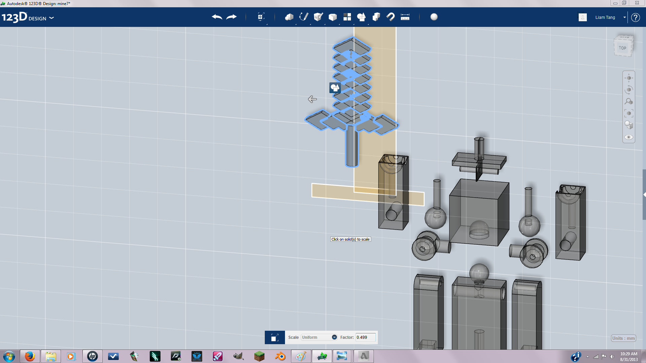The width and height of the screenshot is (646, 363).
Task: Select the Measure ruler tool
Action: [x=405, y=17]
